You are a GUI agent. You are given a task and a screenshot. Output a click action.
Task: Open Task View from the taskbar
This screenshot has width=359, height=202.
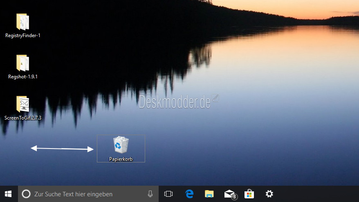point(168,194)
